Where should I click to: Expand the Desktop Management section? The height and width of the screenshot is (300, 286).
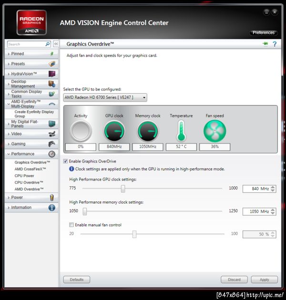[x=9, y=84]
